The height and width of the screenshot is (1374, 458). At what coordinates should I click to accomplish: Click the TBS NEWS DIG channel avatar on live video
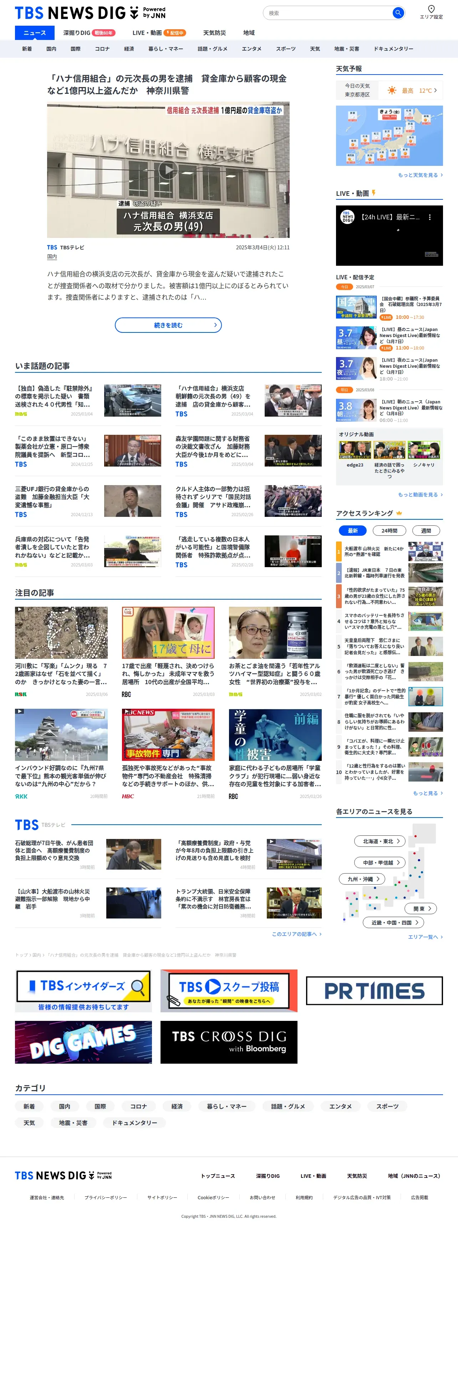point(348,217)
